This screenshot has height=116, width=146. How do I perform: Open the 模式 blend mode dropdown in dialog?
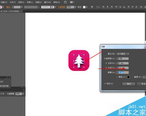click(123, 54)
